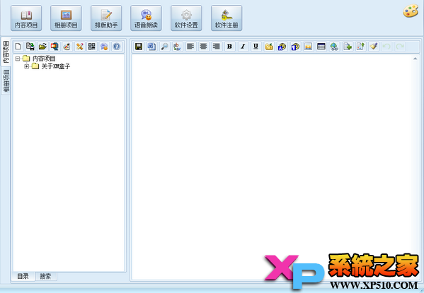
Task: Click the find and replace icon
Action: (x=178, y=47)
